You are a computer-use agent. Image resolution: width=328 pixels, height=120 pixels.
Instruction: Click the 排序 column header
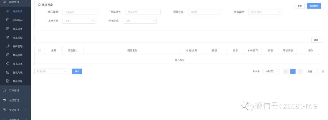(x=235, y=51)
